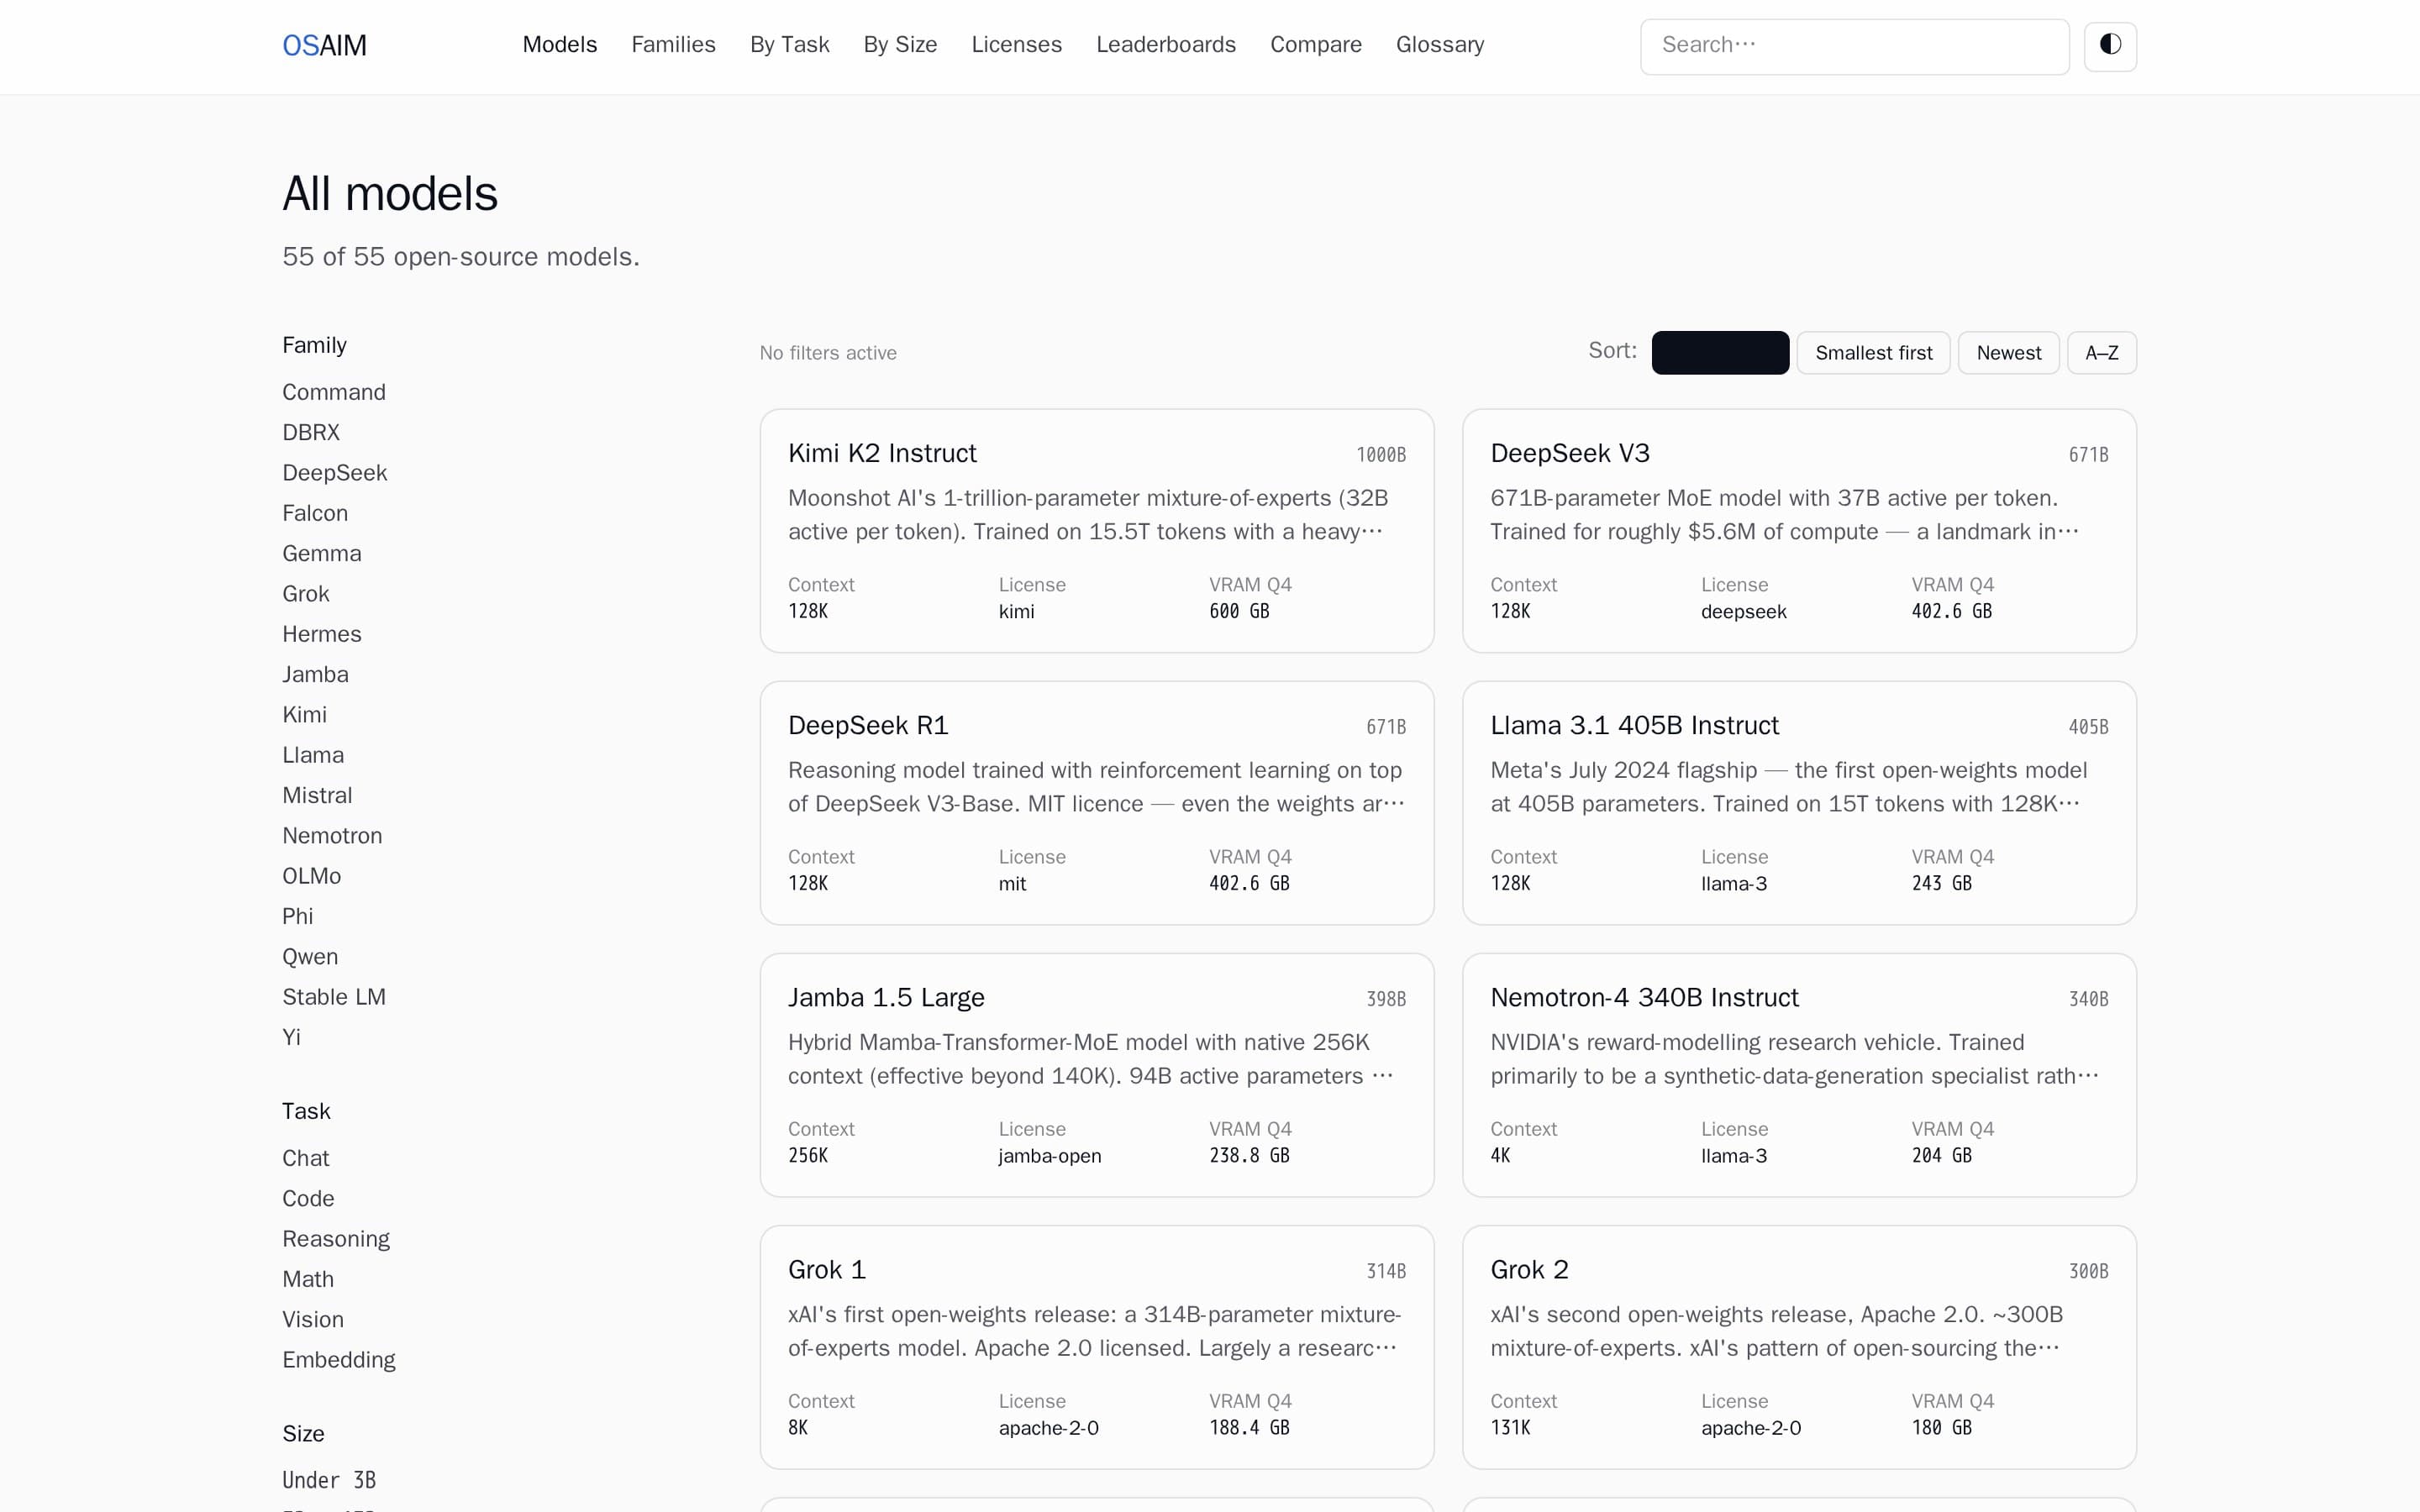The width and height of the screenshot is (2420, 1512).
Task: Open the Licenses nav item
Action: tap(1017, 45)
